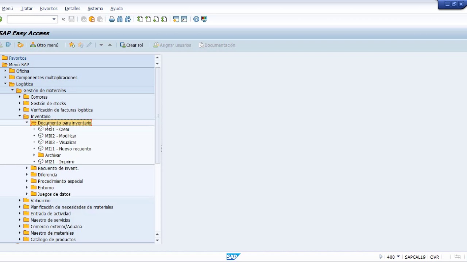Open status bar system 400 dropdown
This screenshot has height=262, width=467.
(398, 257)
